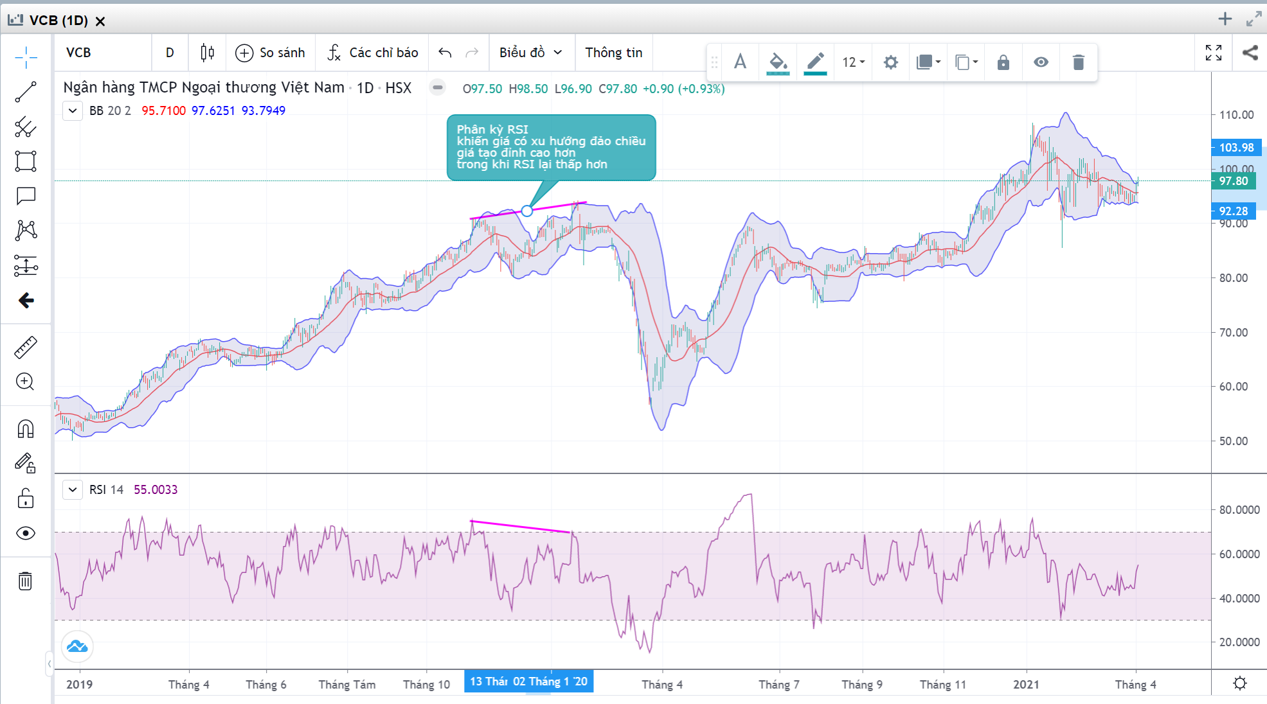Expand the chart panel with diagonal arrows
Image resolution: width=1267 pixels, height=704 pixels.
point(1254,19)
